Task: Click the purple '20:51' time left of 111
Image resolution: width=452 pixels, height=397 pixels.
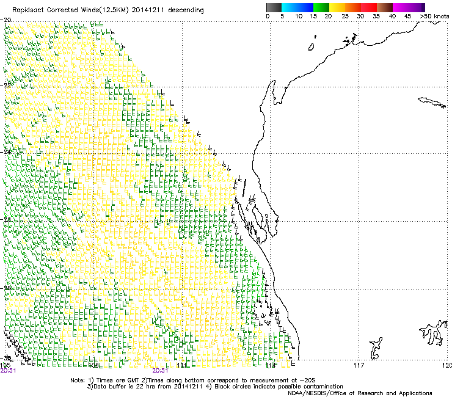Action: (160, 371)
